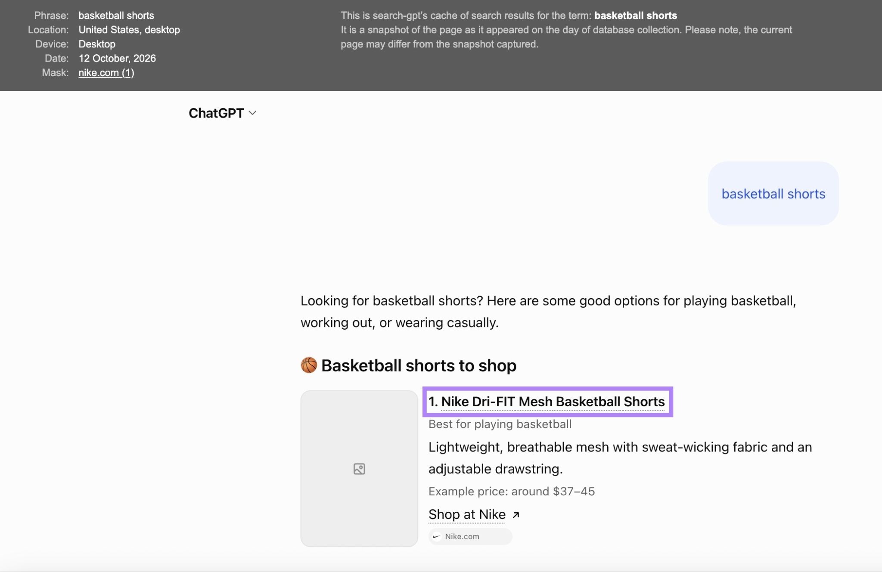Open the nike.com (1) mask link
This screenshot has height=572, width=882.
click(x=106, y=73)
